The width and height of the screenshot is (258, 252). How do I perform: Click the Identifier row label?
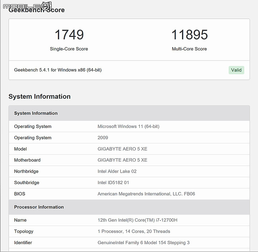point(23,242)
